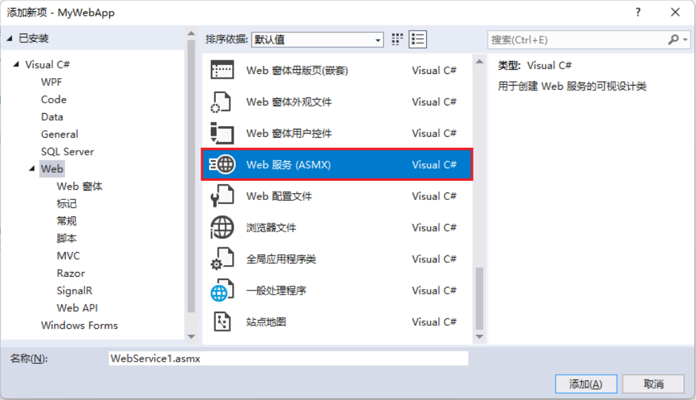Click category tree scrollbar up arrow
696x400 pixels.
[191, 34]
